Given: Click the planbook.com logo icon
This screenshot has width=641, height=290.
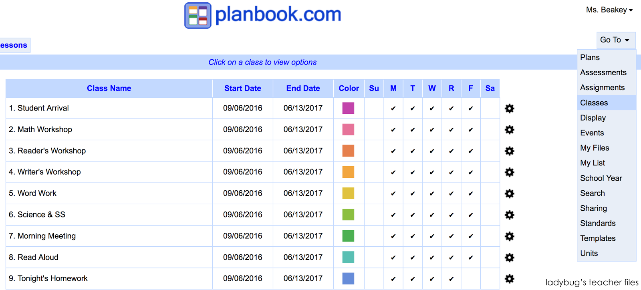Looking at the screenshot, I should 197,16.
